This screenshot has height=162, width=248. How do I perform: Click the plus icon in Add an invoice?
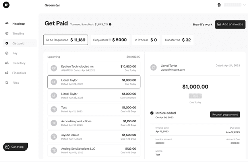[x=219, y=24]
